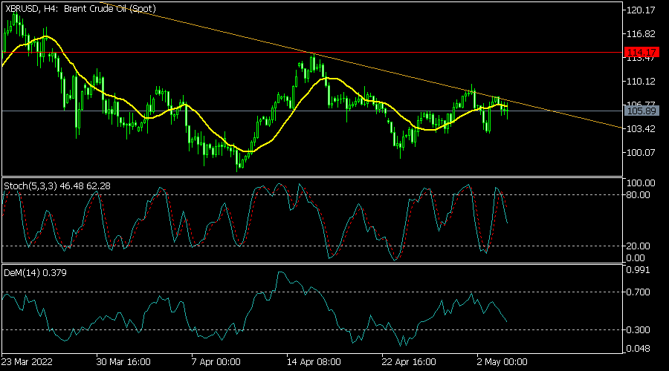Click the XBRUSD, H4 chart title
This screenshot has width=669, height=371.
pos(80,8)
